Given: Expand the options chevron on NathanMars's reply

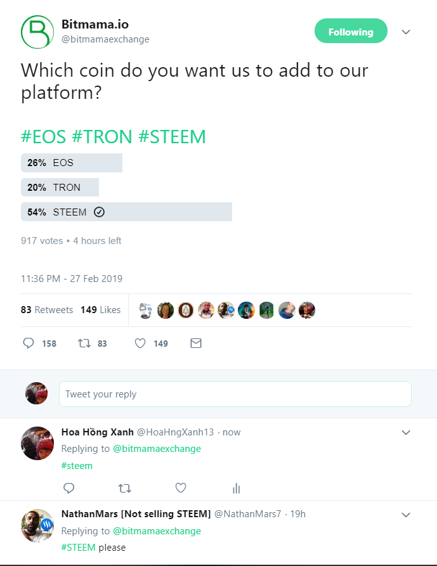Looking at the screenshot, I should click(406, 515).
